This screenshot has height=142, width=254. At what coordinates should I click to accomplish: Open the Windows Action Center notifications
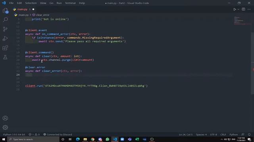click(x=249, y=139)
